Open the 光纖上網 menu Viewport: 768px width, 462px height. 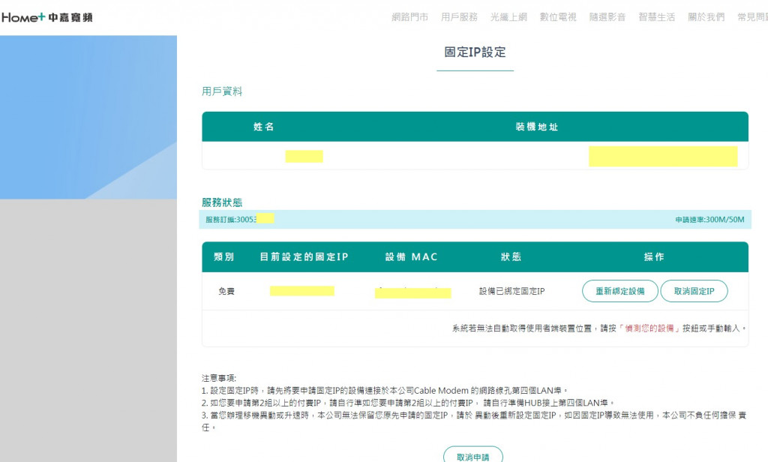[509, 17]
